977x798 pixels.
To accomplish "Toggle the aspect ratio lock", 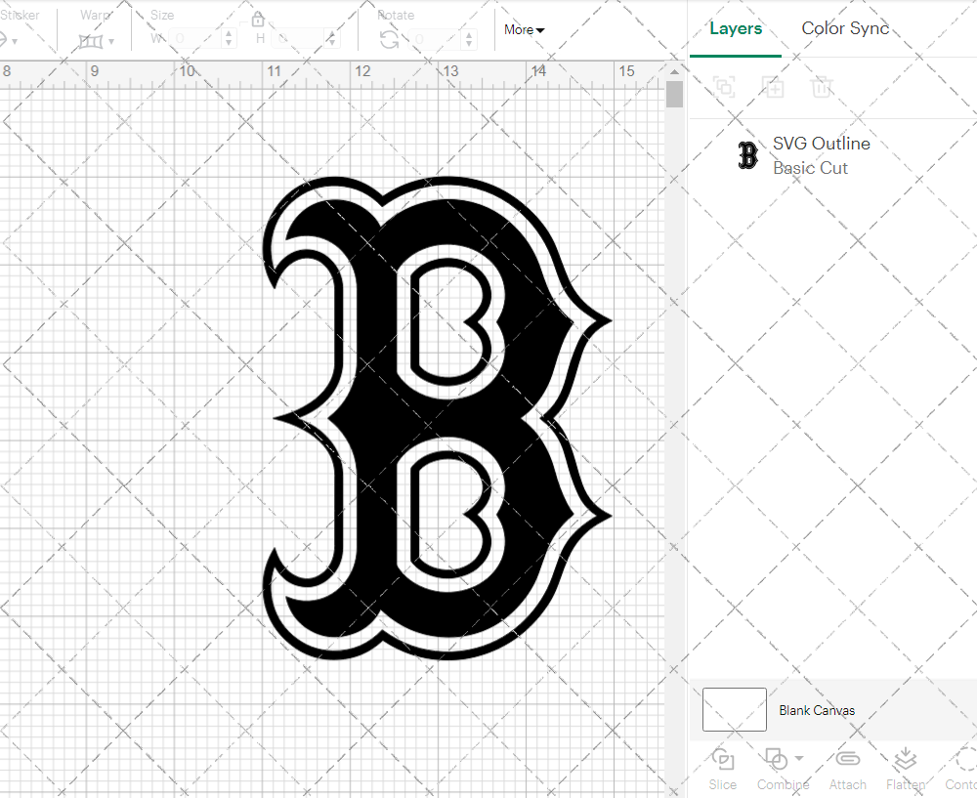I will point(257,18).
